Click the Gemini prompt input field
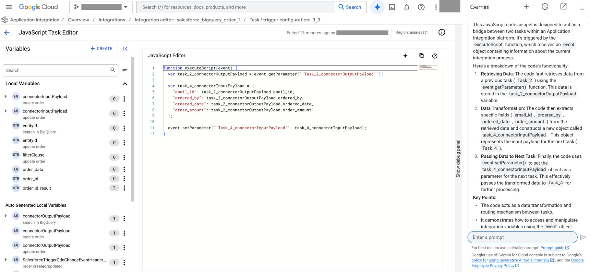Viewport: 590px width, 272px height. [522, 237]
